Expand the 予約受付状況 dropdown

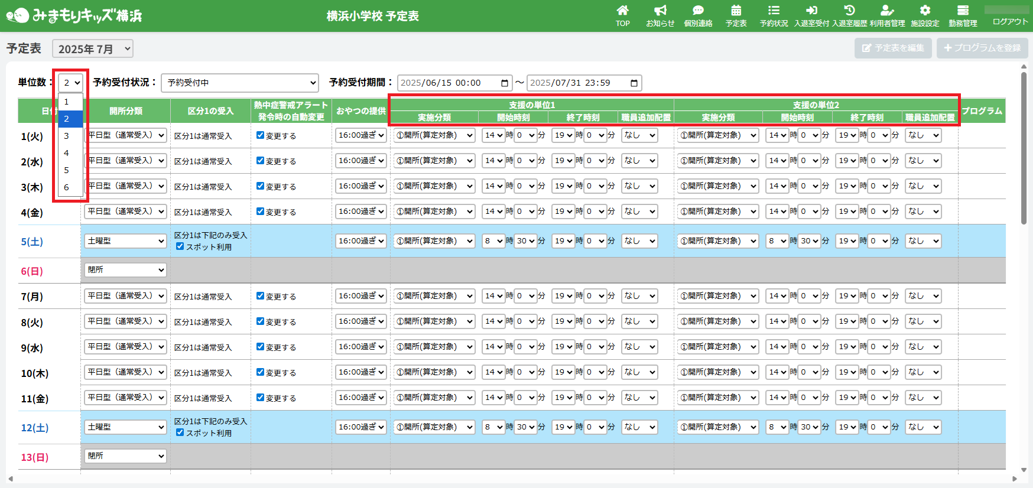[x=239, y=83]
